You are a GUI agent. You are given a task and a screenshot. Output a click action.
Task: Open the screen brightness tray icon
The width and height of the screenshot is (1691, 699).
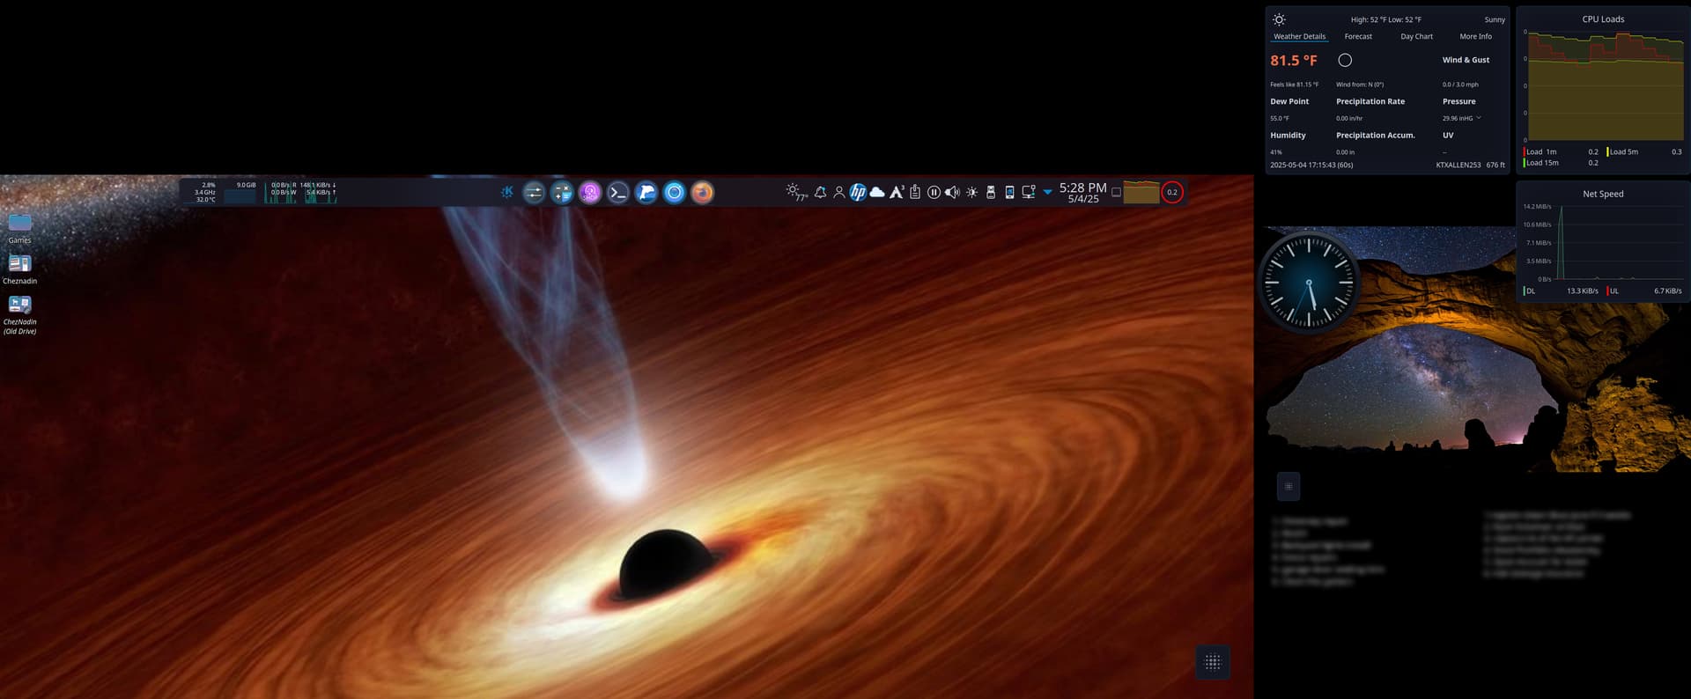point(972,192)
